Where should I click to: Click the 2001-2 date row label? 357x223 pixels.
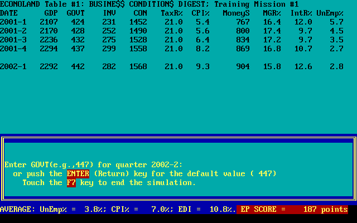pyautogui.click(x=13, y=31)
